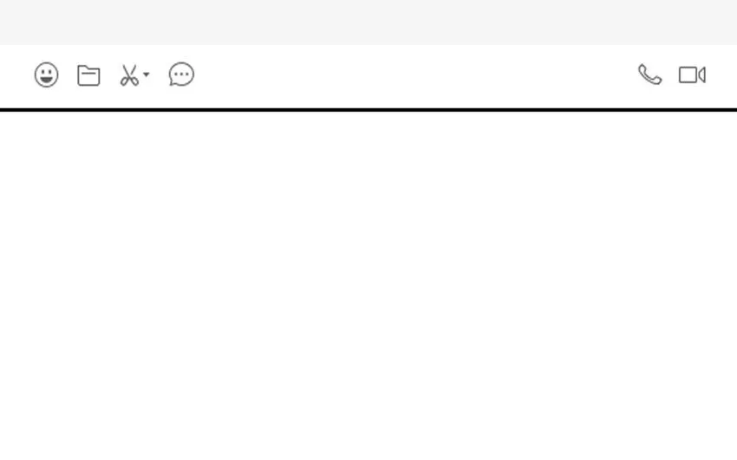The height and width of the screenshot is (460, 737).
Task: Expand the screenshot options dropdown arrow
Action: 147,75
